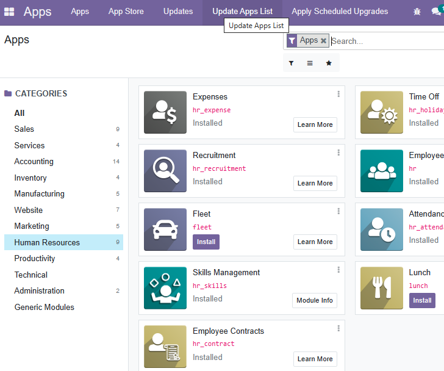This screenshot has width=444, height=371.
Task: Click Update Apps List menu item
Action: click(242, 12)
